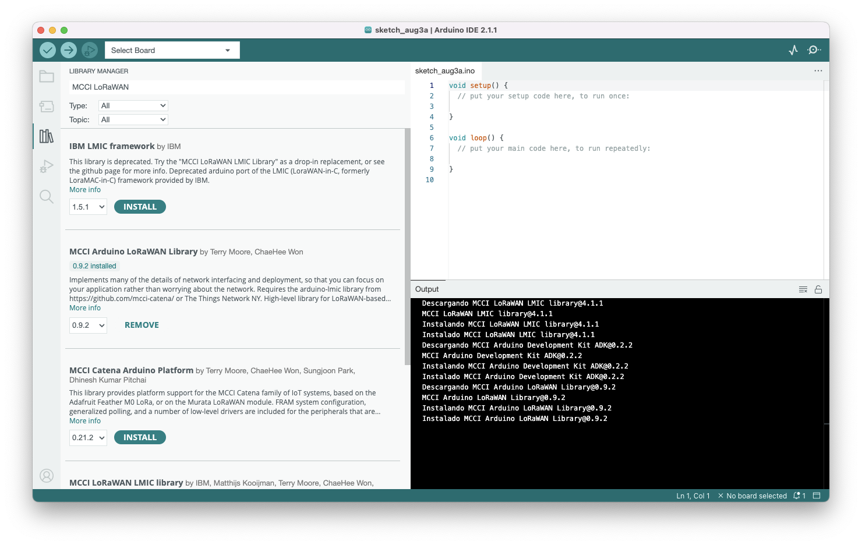Open the Select Board dropdown
This screenshot has height=545, width=862.
click(172, 50)
